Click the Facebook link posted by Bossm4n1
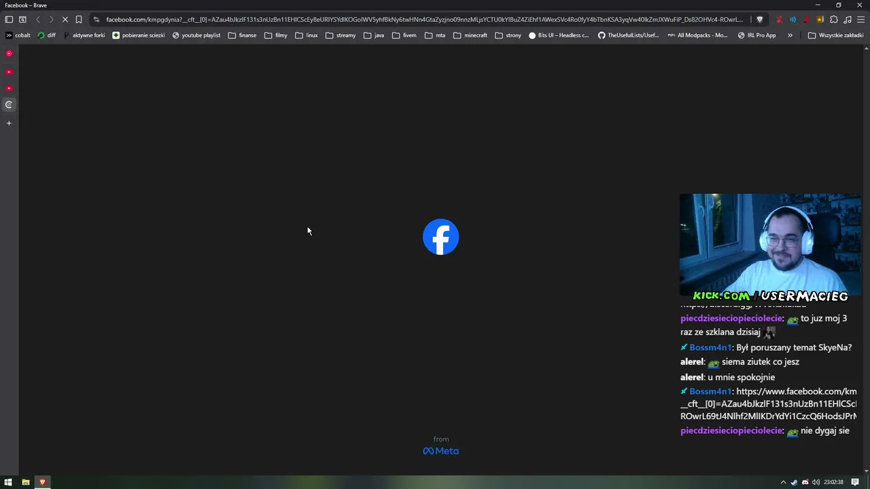 tap(769, 403)
